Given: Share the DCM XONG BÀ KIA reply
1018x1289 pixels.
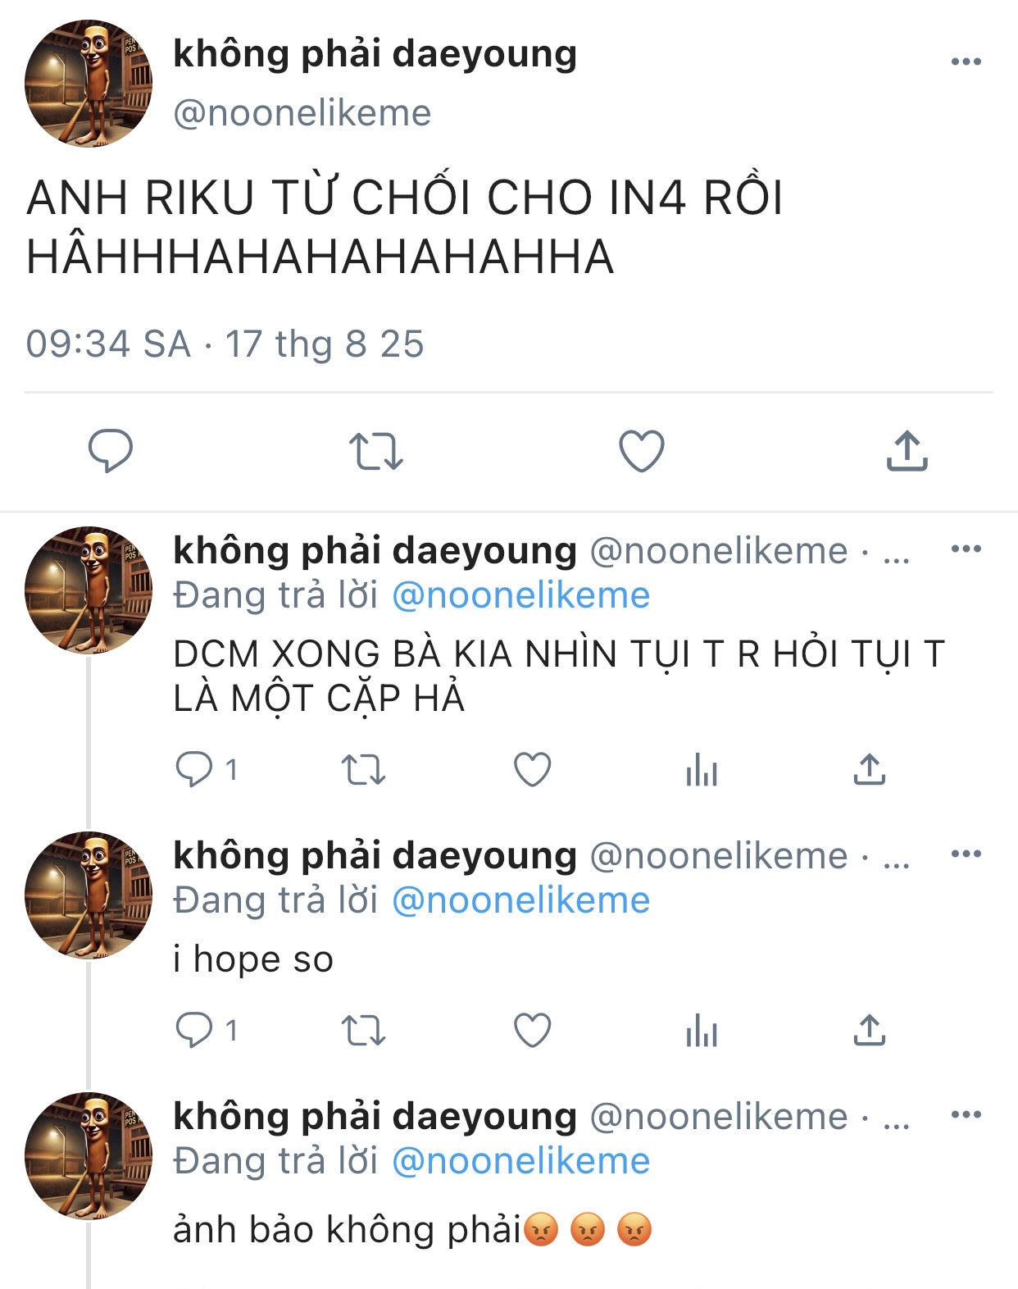Looking at the screenshot, I should click(870, 769).
